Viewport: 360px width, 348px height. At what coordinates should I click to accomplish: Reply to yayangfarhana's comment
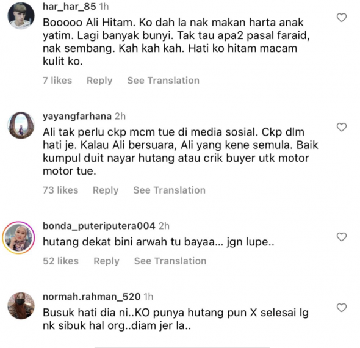[106, 190]
